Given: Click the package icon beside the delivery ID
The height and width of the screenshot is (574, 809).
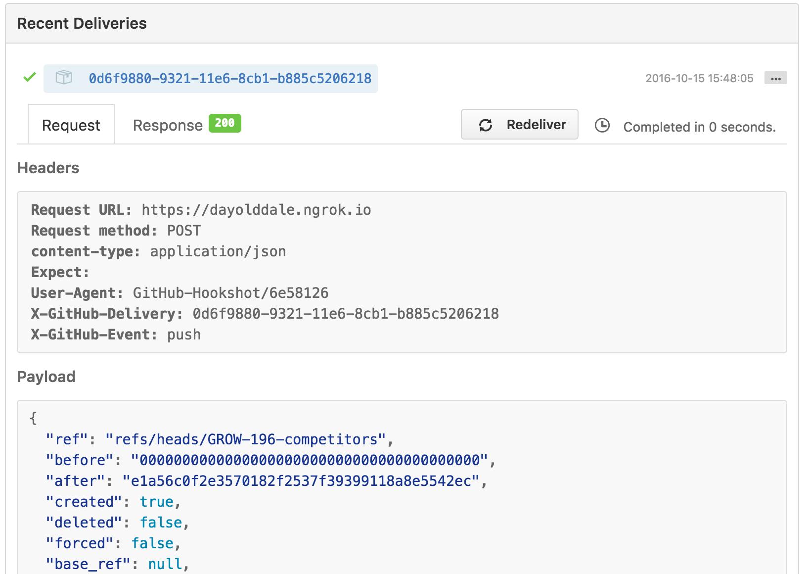Looking at the screenshot, I should tap(63, 78).
